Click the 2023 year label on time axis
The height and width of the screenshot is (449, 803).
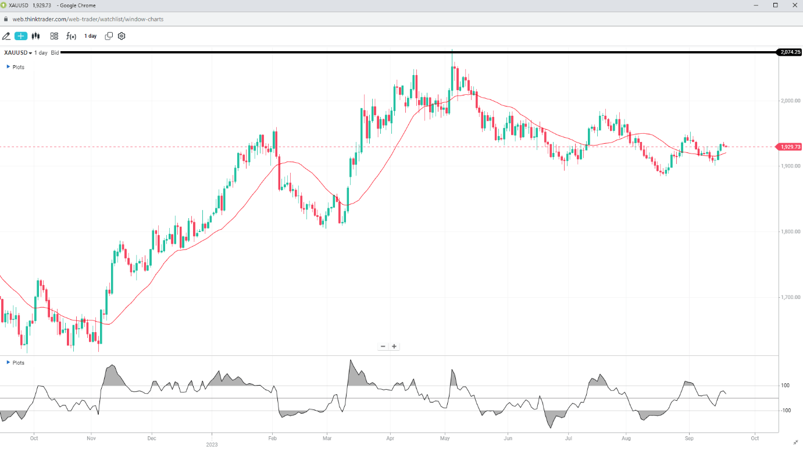click(x=212, y=445)
